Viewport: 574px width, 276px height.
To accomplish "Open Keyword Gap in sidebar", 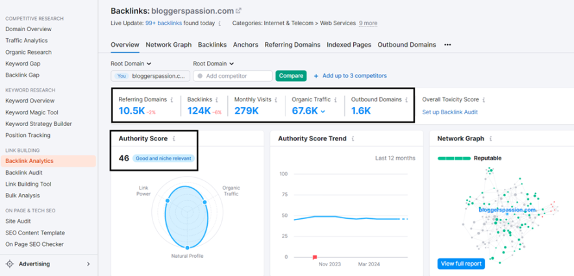I will coord(23,64).
